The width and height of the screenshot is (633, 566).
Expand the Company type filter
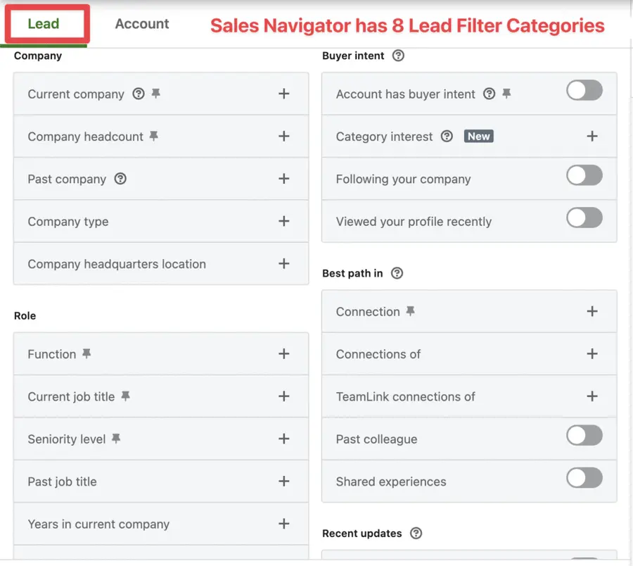coord(284,221)
